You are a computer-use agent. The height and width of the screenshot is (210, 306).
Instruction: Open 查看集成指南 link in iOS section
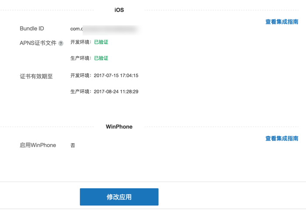pos(282,21)
